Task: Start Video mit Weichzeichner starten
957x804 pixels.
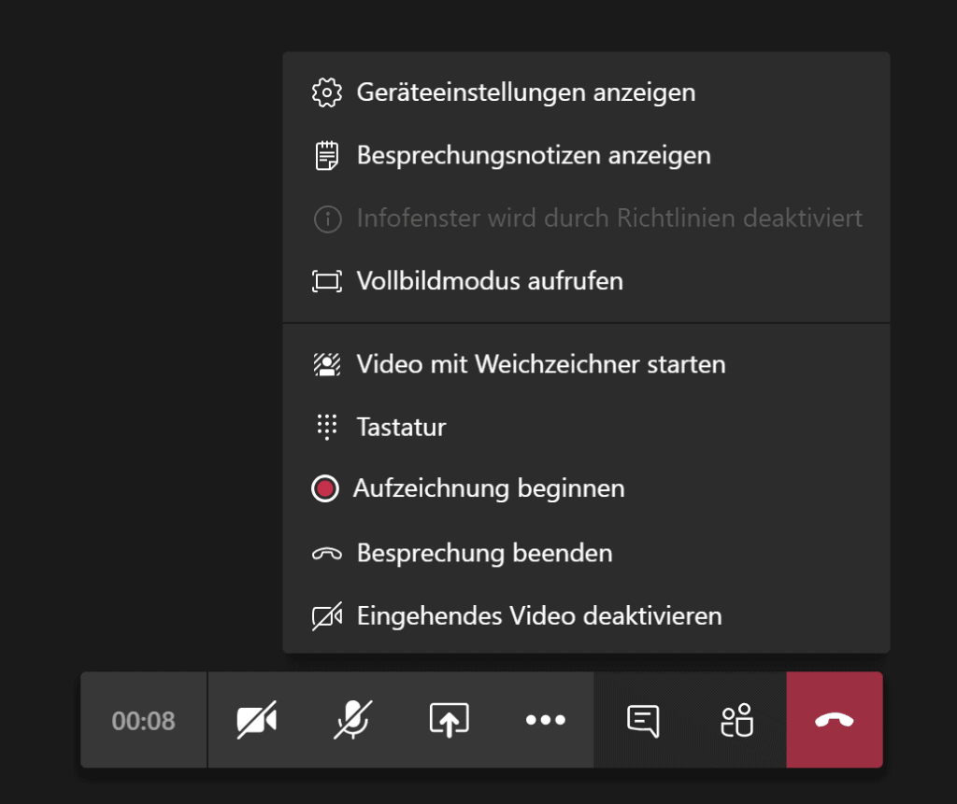Action: [x=586, y=364]
